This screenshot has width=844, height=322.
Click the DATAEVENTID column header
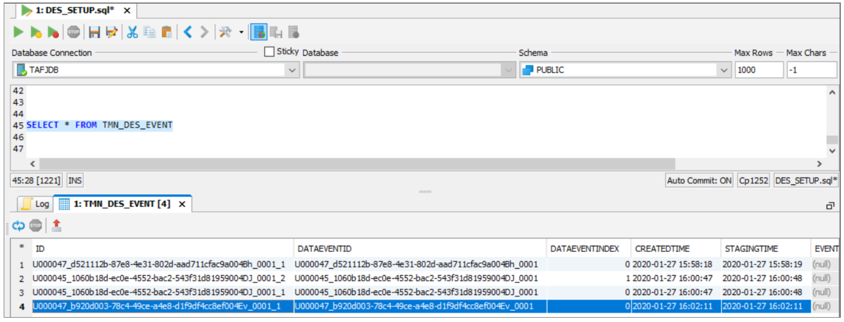click(324, 249)
